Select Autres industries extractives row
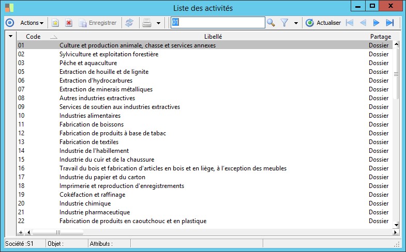 pos(205,98)
